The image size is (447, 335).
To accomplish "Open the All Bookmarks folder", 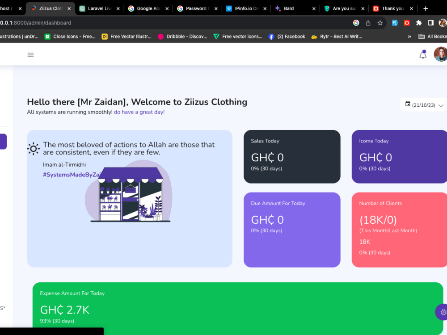I will pos(432,37).
